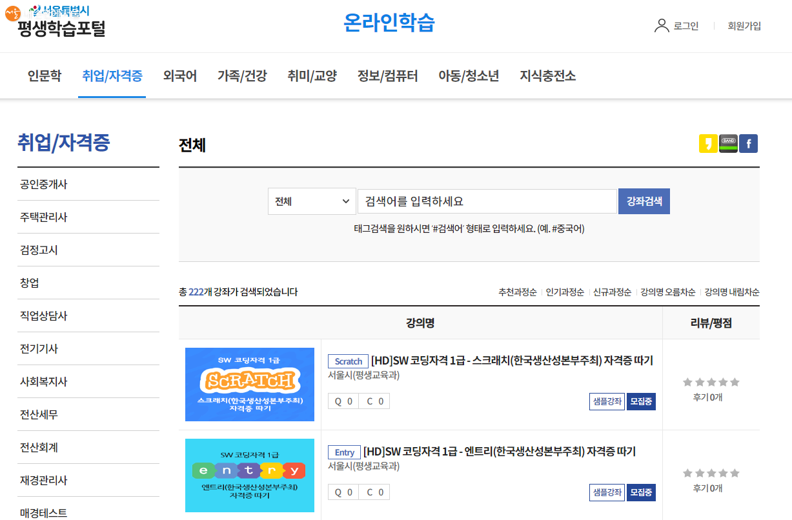Click the Entry tag badge
This screenshot has width=792, height=520.
point(344,452)
